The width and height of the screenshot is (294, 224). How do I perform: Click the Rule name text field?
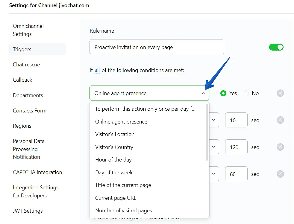(157, 47)
